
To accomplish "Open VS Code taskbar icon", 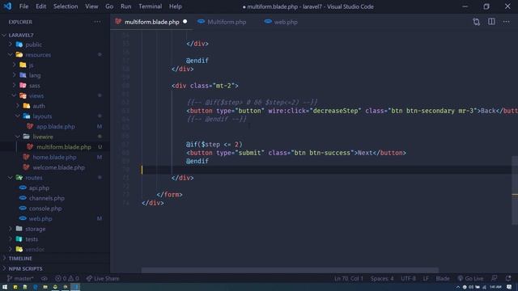I will (75, 287).
